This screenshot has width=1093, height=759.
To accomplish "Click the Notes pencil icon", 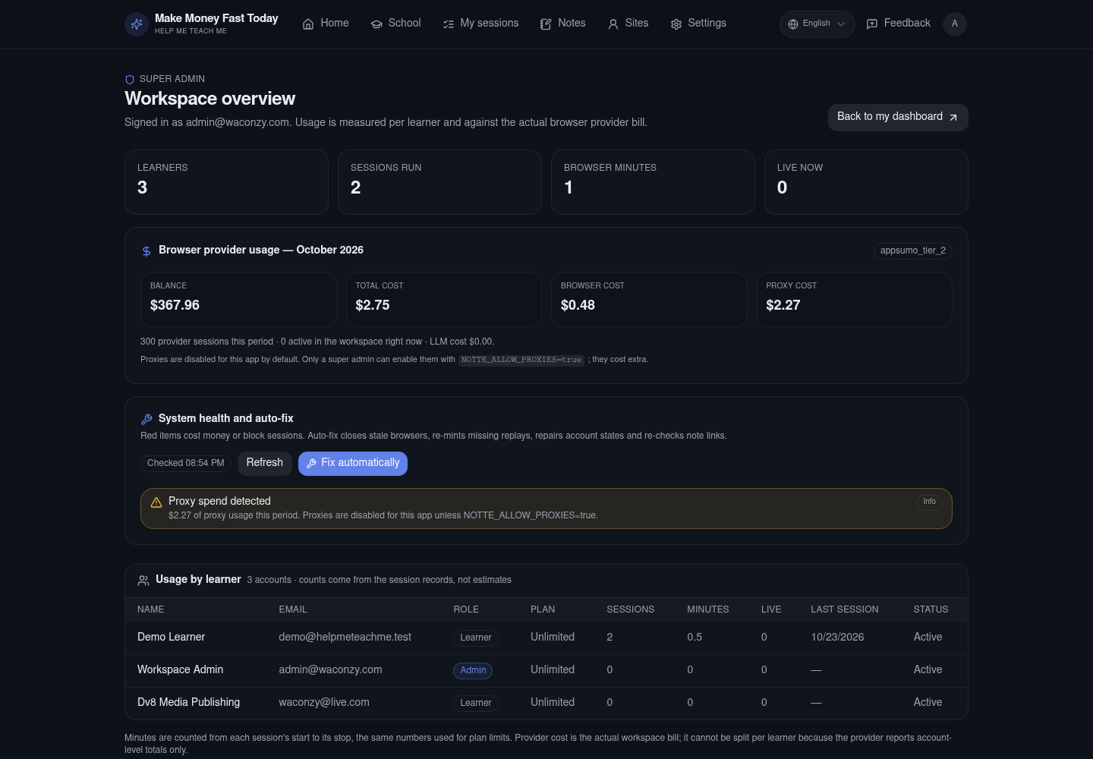I will click(x=546, y=24).
